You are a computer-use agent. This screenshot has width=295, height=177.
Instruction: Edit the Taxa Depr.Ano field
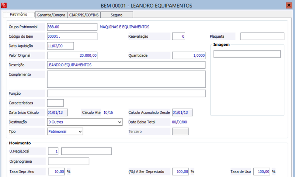pyautogui.click(x=56, y=171)
